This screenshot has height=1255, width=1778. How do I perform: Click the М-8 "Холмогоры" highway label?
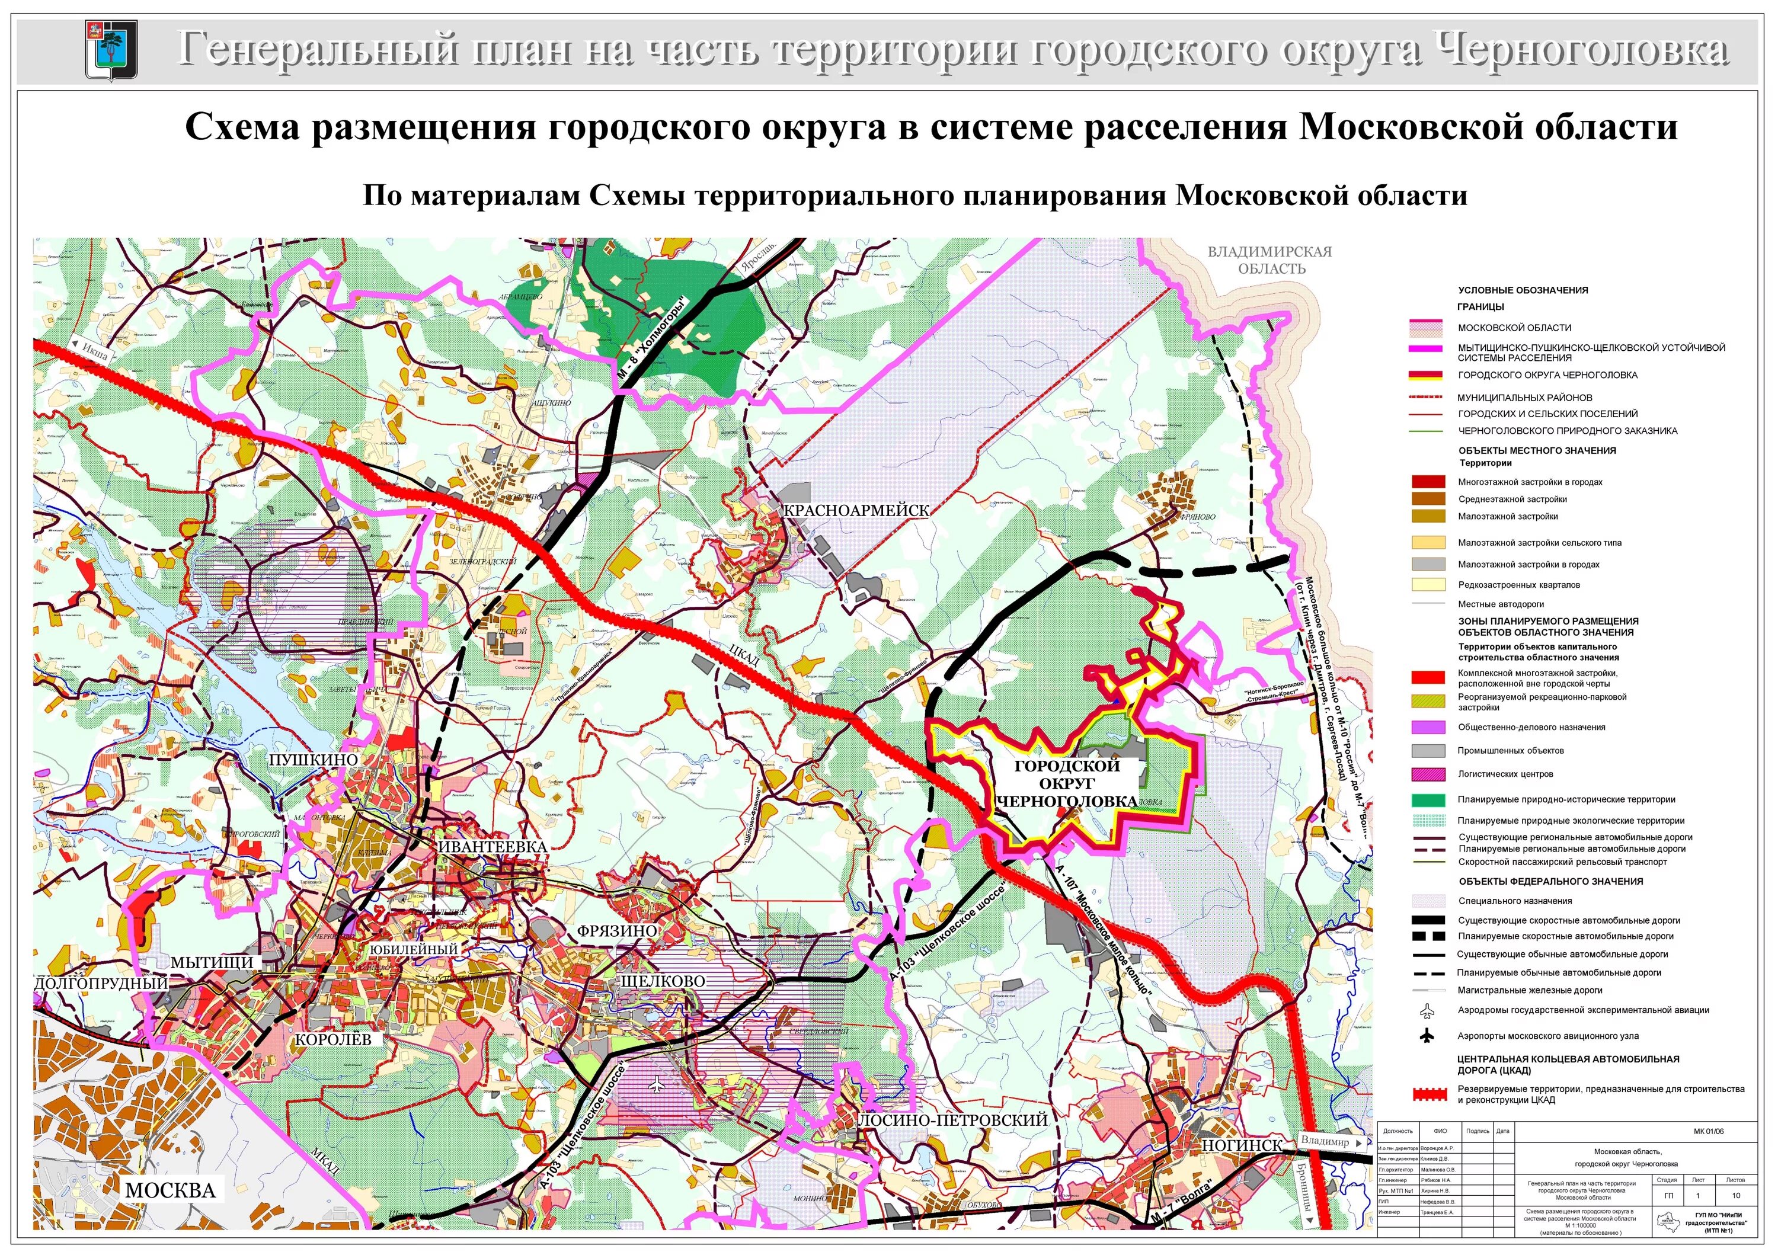pyautogui.click(x=653, y=338)
